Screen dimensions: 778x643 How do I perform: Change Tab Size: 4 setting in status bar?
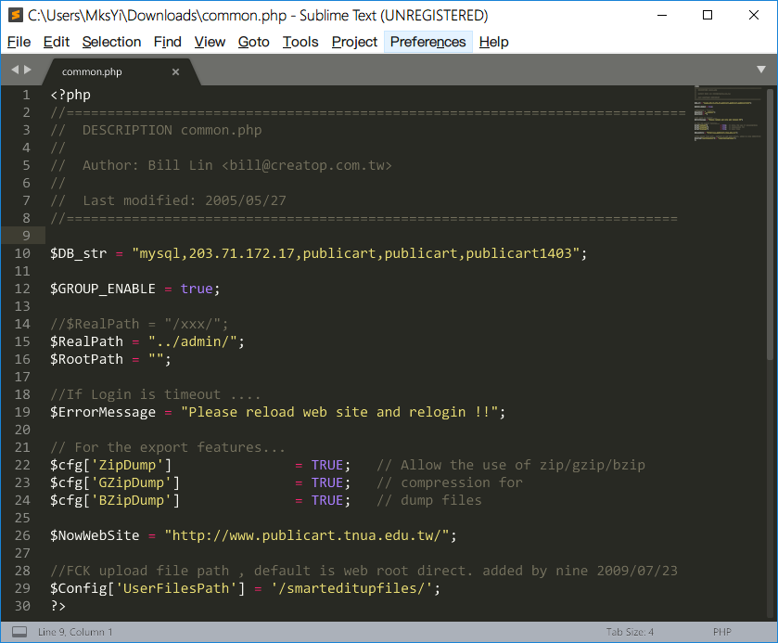click(630, 632)
